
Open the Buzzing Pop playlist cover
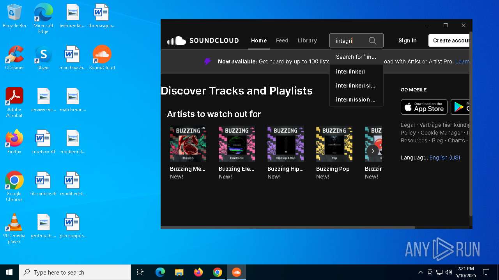pyautogui.click(x=334, y=143)
